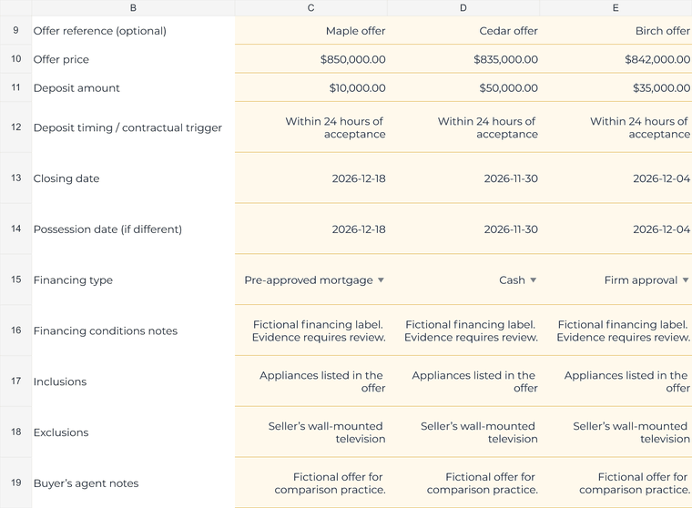Select Maple offer exclusions cell
This screenshot has height=508, width=692.
[x=311, y=432]
